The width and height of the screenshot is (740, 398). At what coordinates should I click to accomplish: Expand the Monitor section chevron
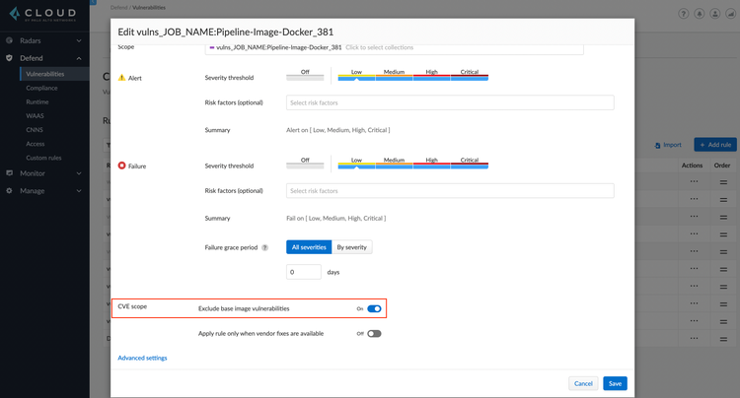(79, 173)
